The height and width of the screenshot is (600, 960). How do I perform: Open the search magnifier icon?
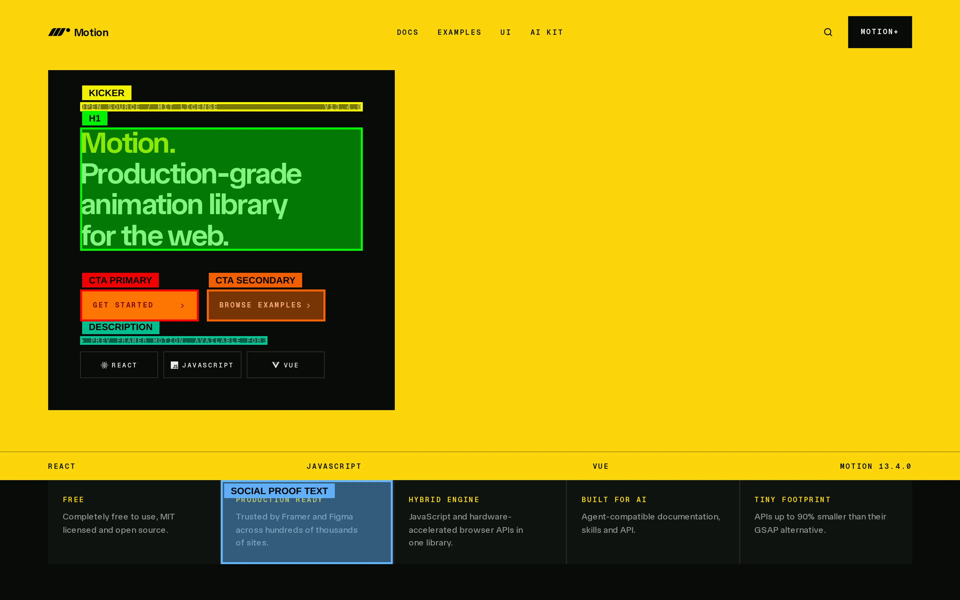828,32
